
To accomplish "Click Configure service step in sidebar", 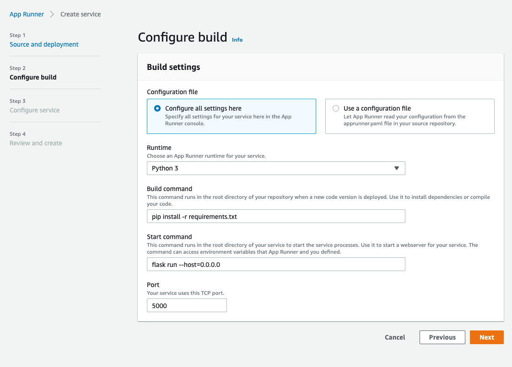I will click(35, 110).
